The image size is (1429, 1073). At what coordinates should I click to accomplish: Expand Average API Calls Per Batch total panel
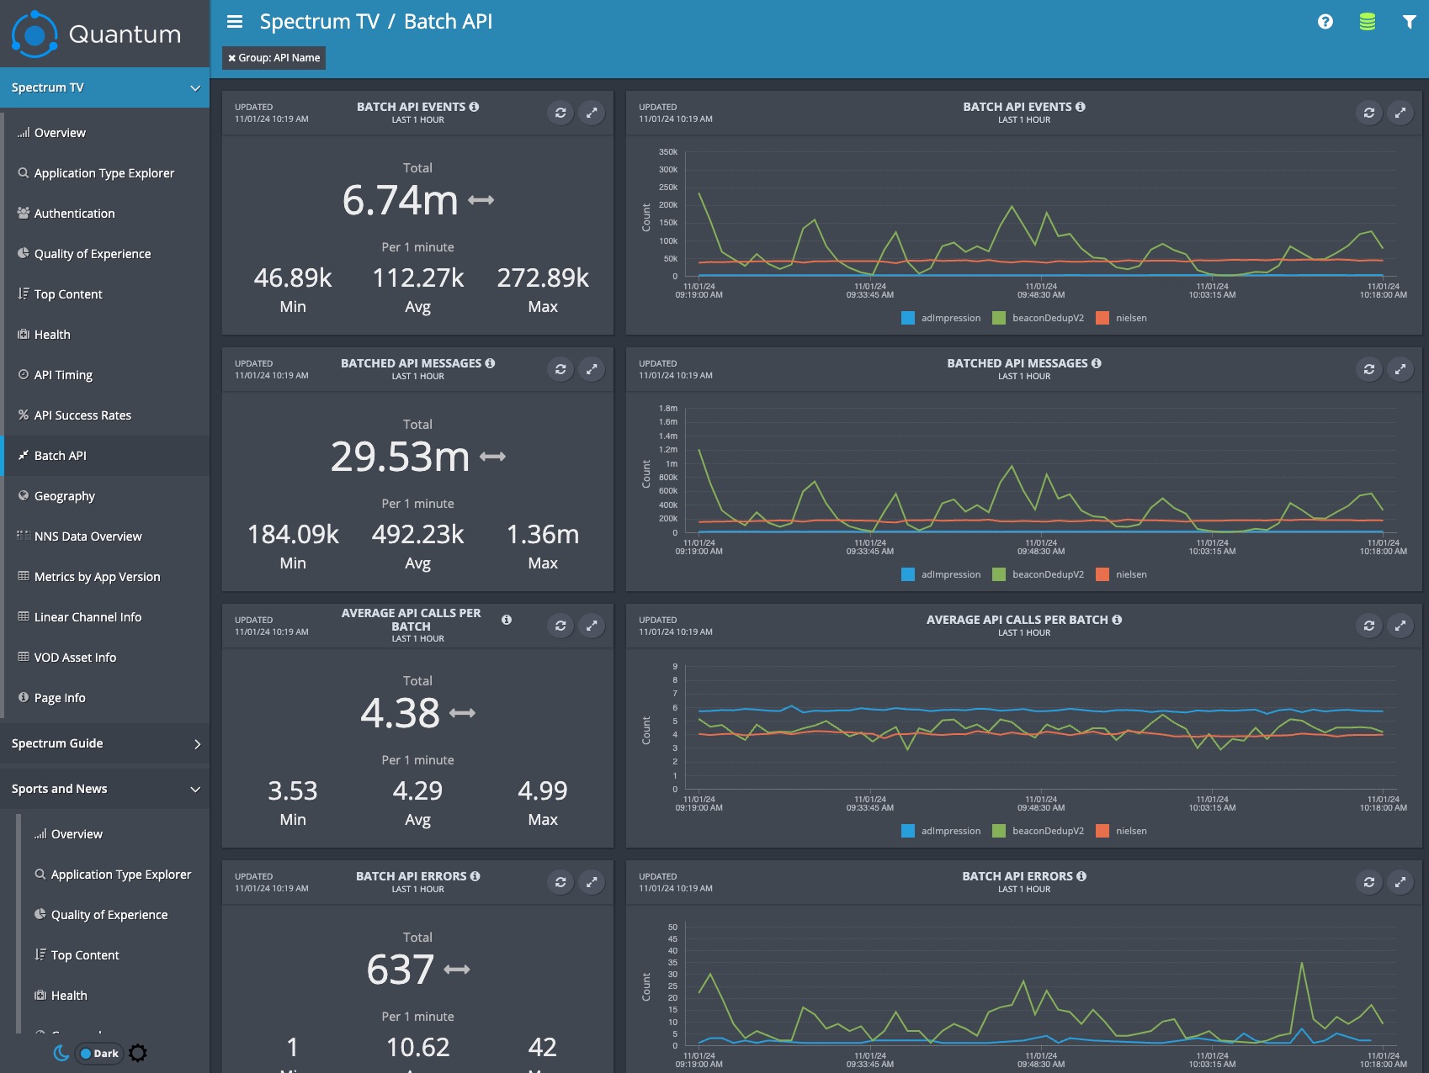point(592,626)
